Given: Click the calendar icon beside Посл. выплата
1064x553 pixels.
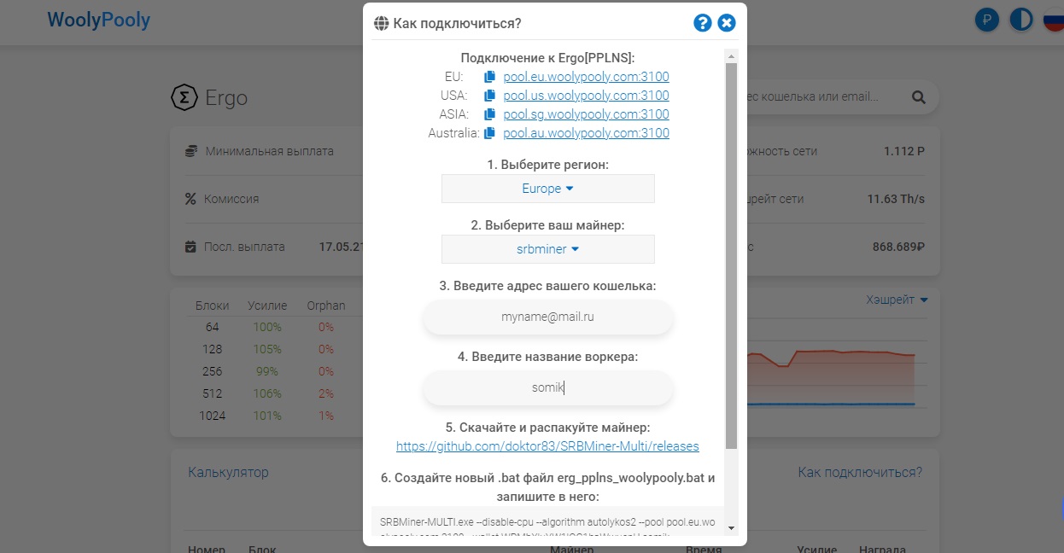Looking at the screenshot, I should [190, 247].
